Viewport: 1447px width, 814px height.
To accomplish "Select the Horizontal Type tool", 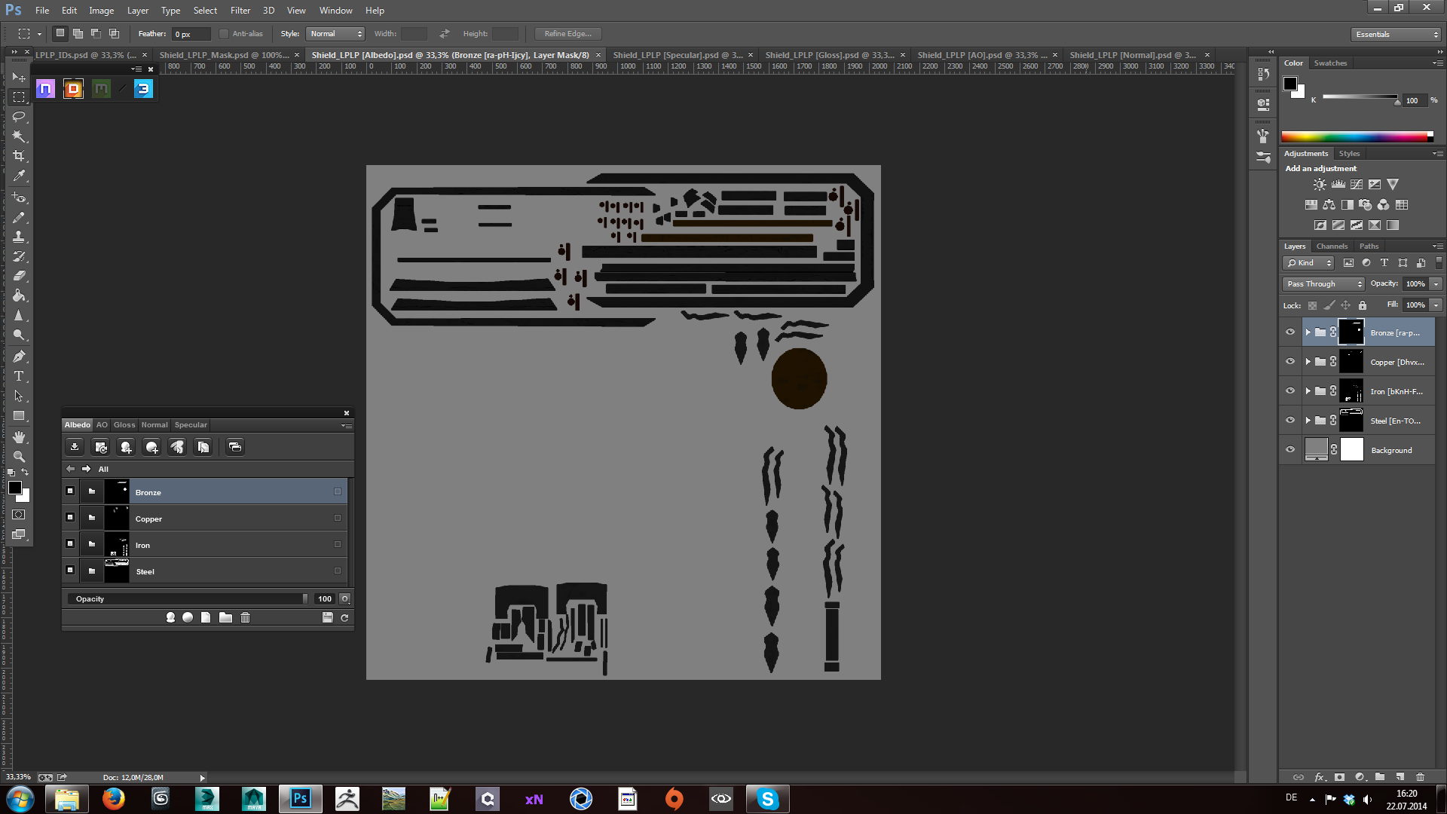I will tap(19, 376).
